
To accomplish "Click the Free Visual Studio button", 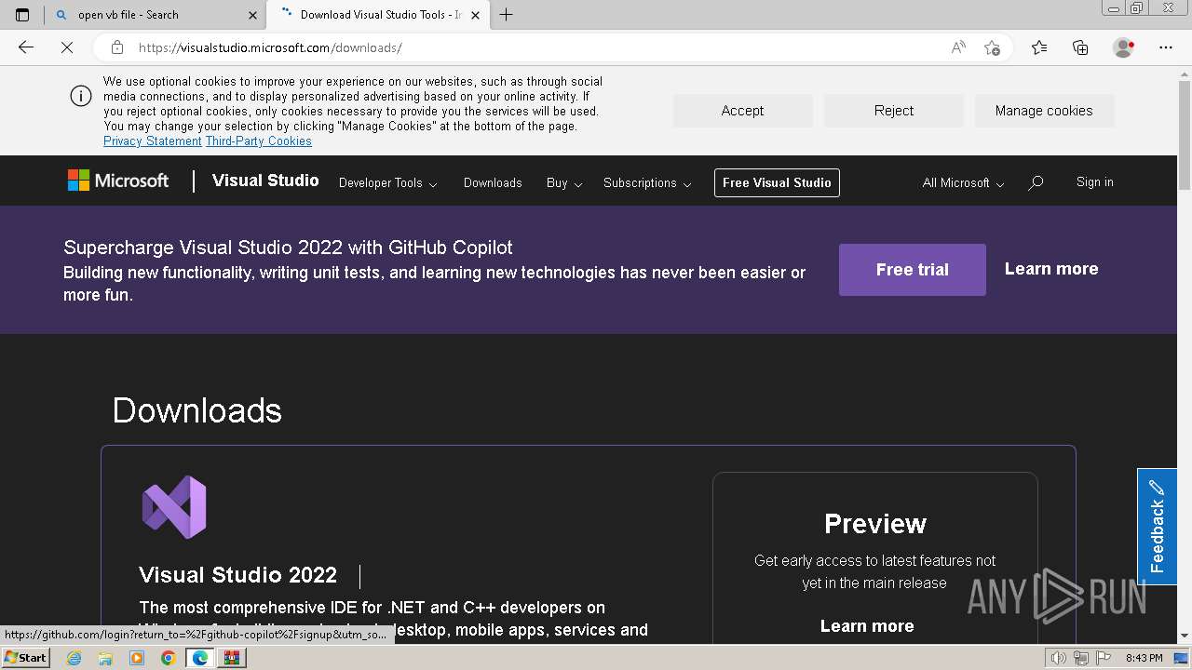I will click(x=777, y=183).
